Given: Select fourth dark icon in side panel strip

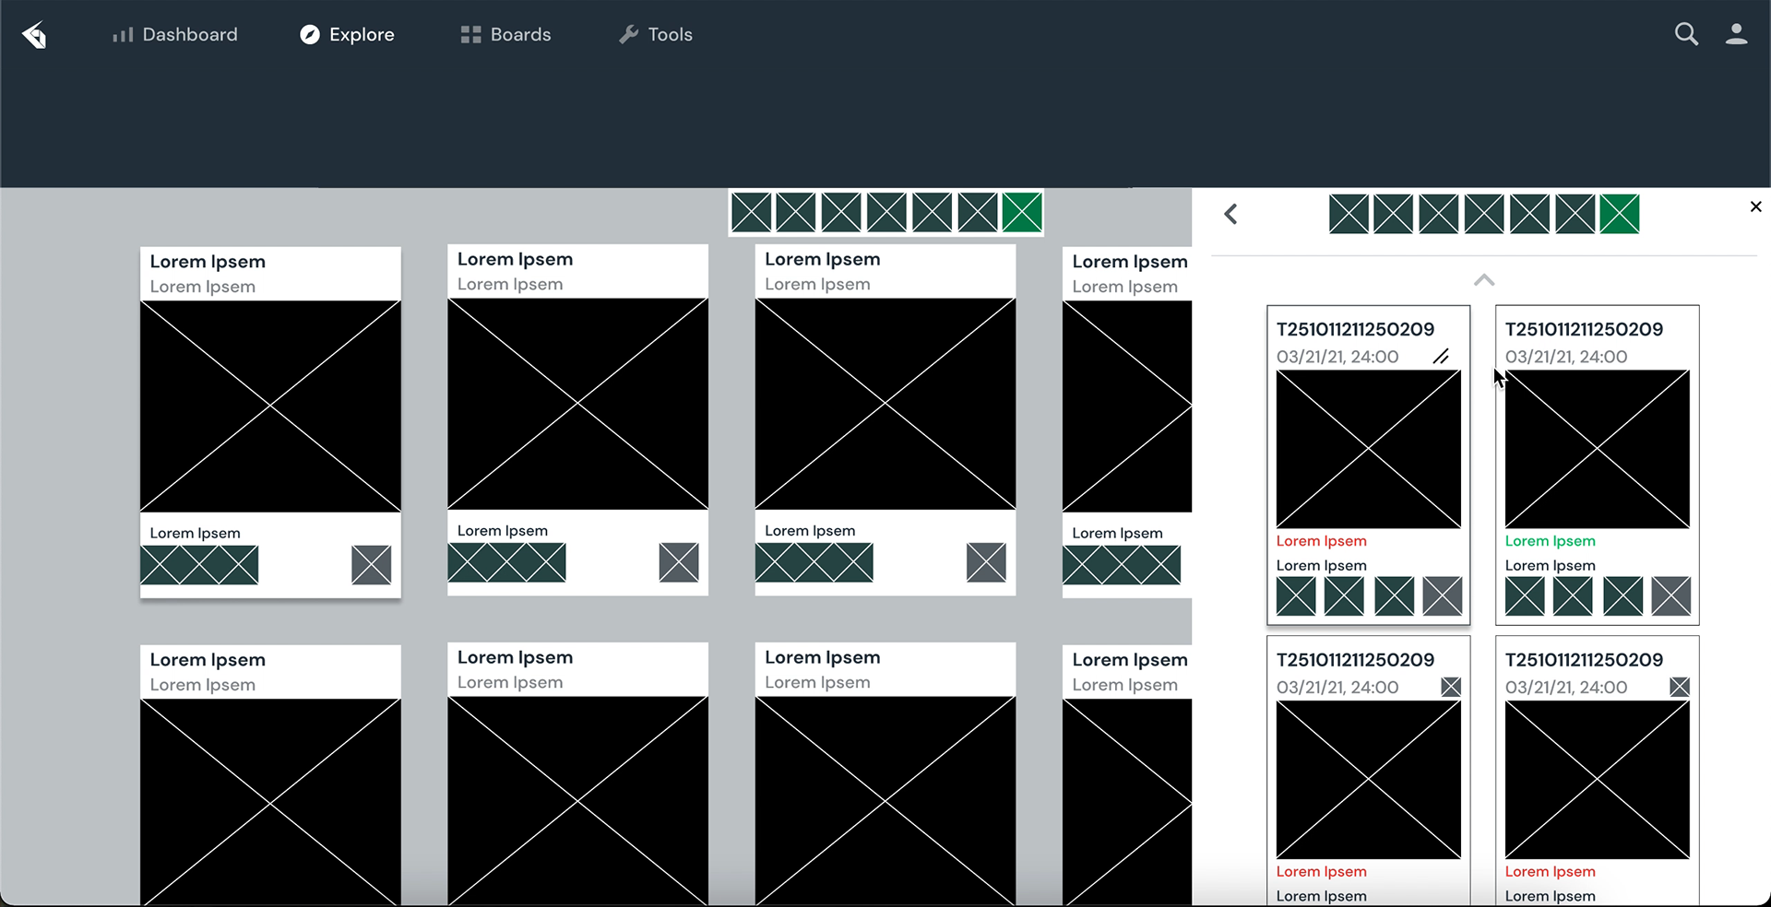Looking at the screenshot, I should click(x=1484, y=214).
